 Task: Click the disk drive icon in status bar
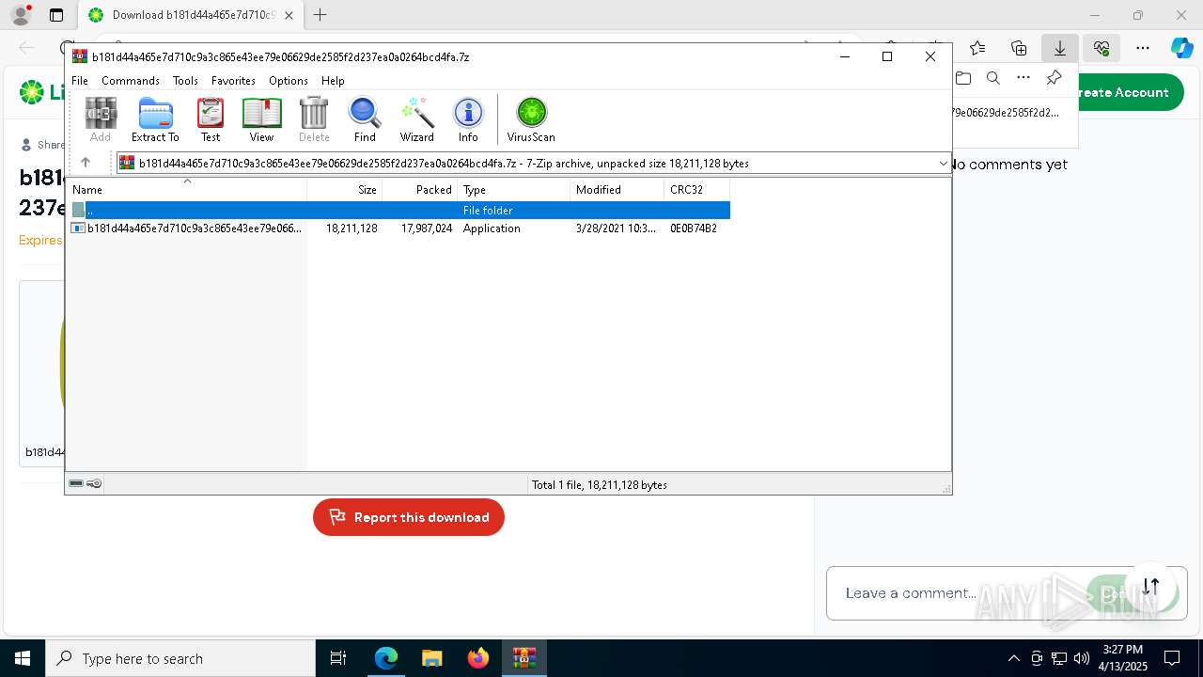pyautogui.click(x=76, y=483)
